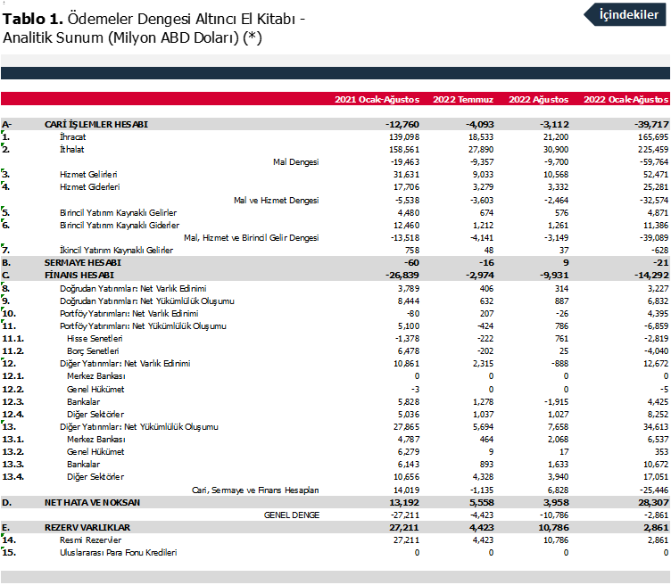Click Merkez Bankası in row 13.1
The width and height of the screenshot is (671, 585).
(95, 439)
